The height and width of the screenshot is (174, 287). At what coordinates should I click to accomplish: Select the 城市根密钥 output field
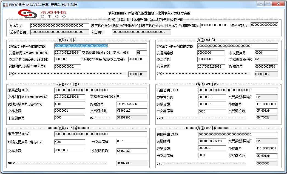59,32
